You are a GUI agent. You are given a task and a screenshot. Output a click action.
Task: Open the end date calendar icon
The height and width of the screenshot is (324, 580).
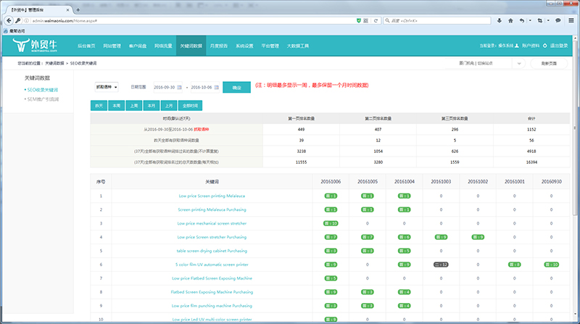[x=217, y=87]
